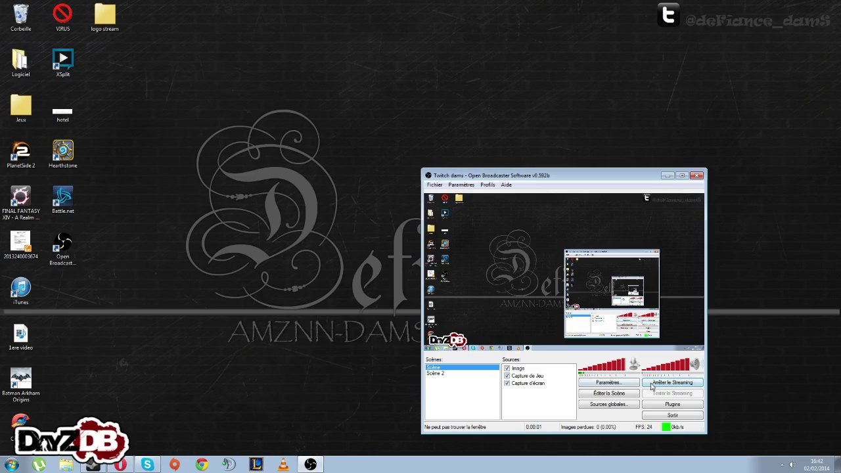Click the green bitrate status indicator

(666, 427)
